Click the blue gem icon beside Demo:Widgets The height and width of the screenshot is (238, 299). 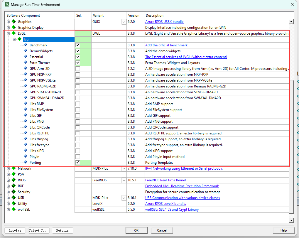coord(26,51)
